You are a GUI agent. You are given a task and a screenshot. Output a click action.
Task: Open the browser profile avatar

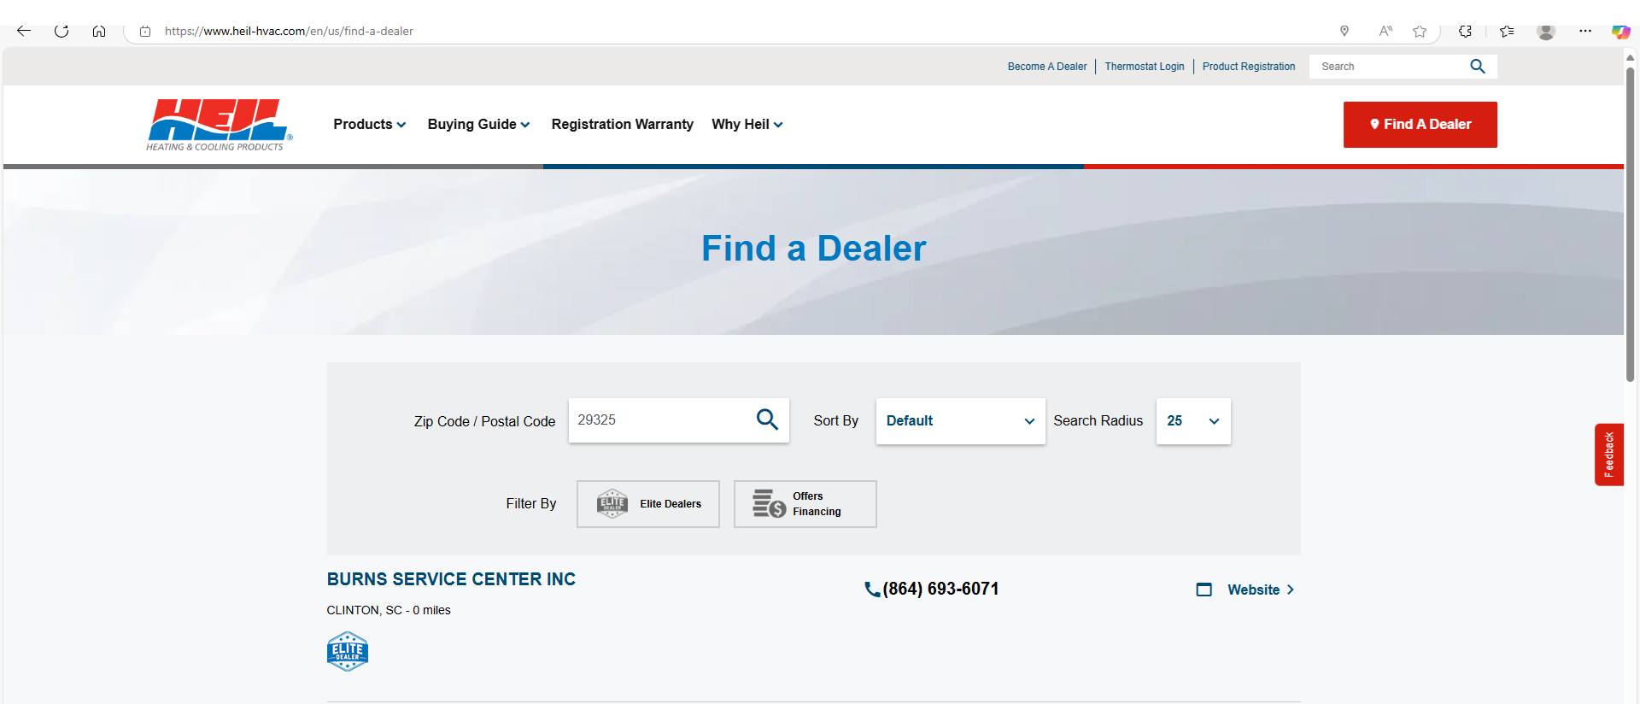pos(1546,32)
